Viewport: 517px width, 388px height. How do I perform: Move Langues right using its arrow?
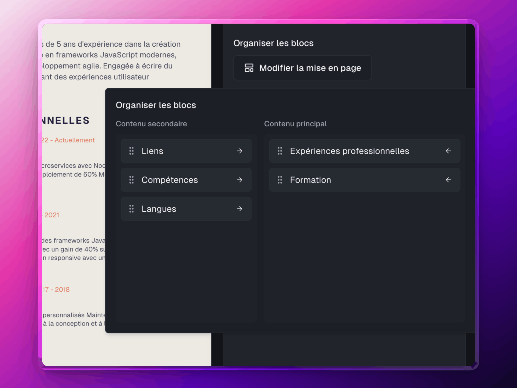(240, 209)
